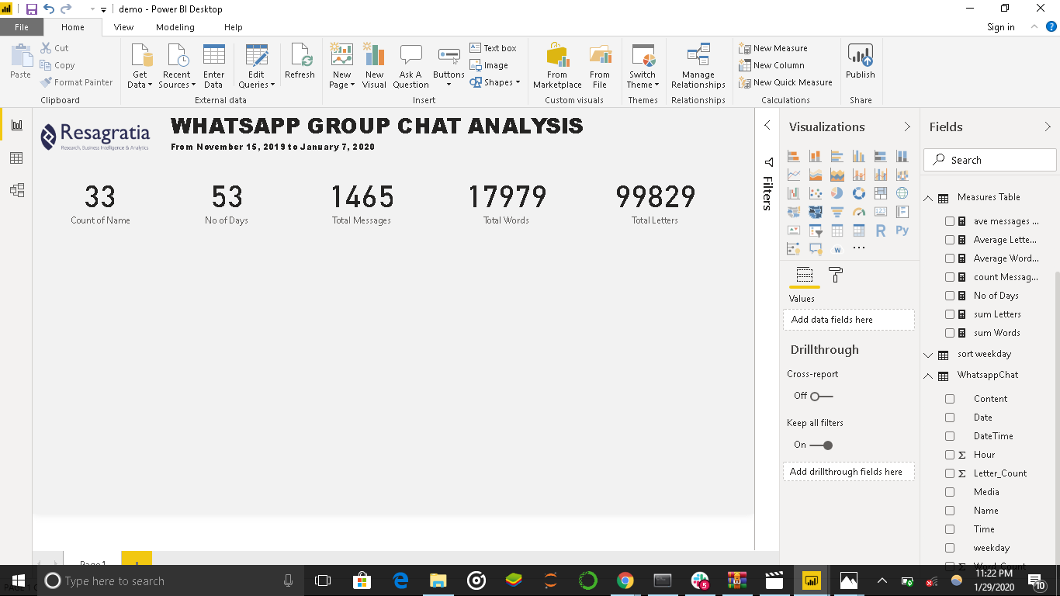1060x596 pixels.
Task: Enable Cross-report drillthrough
Action: (x=813, y=396)
